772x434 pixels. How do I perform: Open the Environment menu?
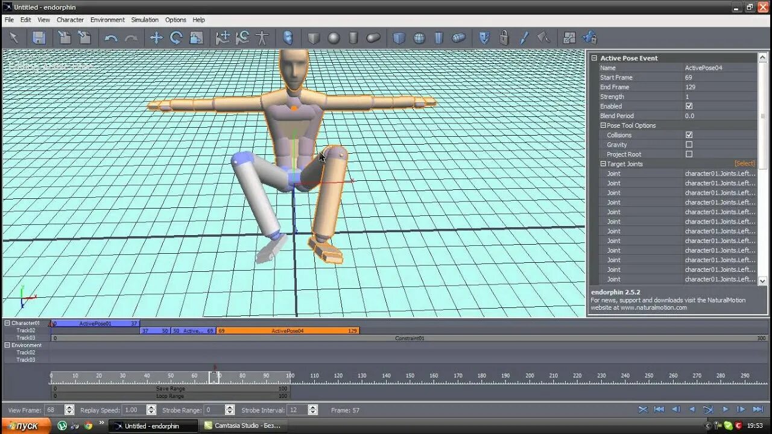(107, 20)
